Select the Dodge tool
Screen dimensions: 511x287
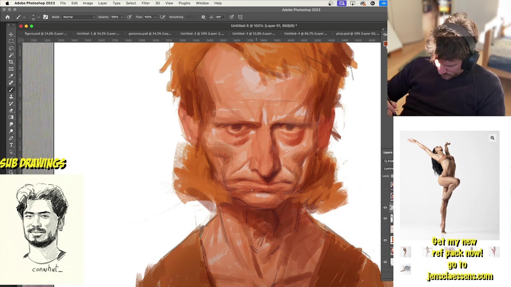tap(11, 131)
